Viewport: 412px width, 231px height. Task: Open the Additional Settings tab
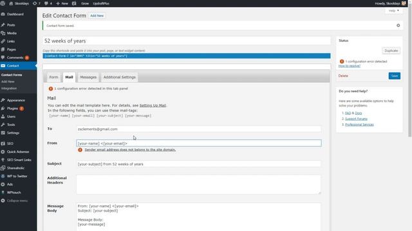[x=120, y=77]
